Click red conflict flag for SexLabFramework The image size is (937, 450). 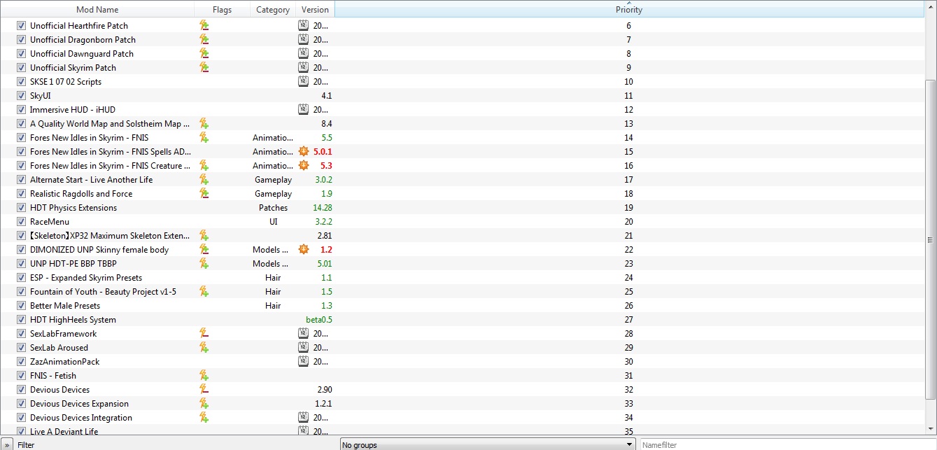204,333
